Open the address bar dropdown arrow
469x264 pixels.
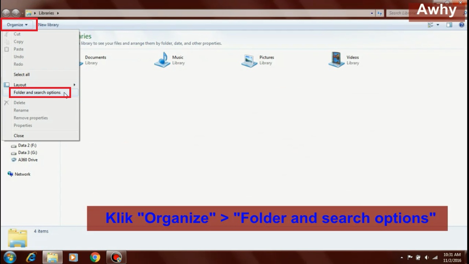tap(372, 13)
